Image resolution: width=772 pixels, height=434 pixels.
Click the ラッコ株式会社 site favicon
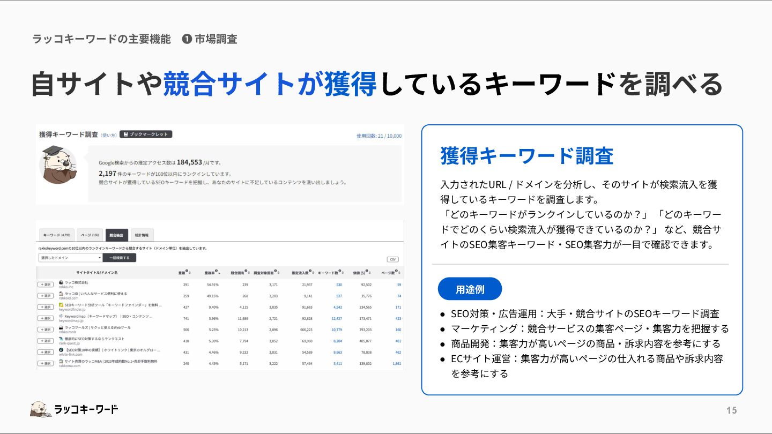point(61,282)
